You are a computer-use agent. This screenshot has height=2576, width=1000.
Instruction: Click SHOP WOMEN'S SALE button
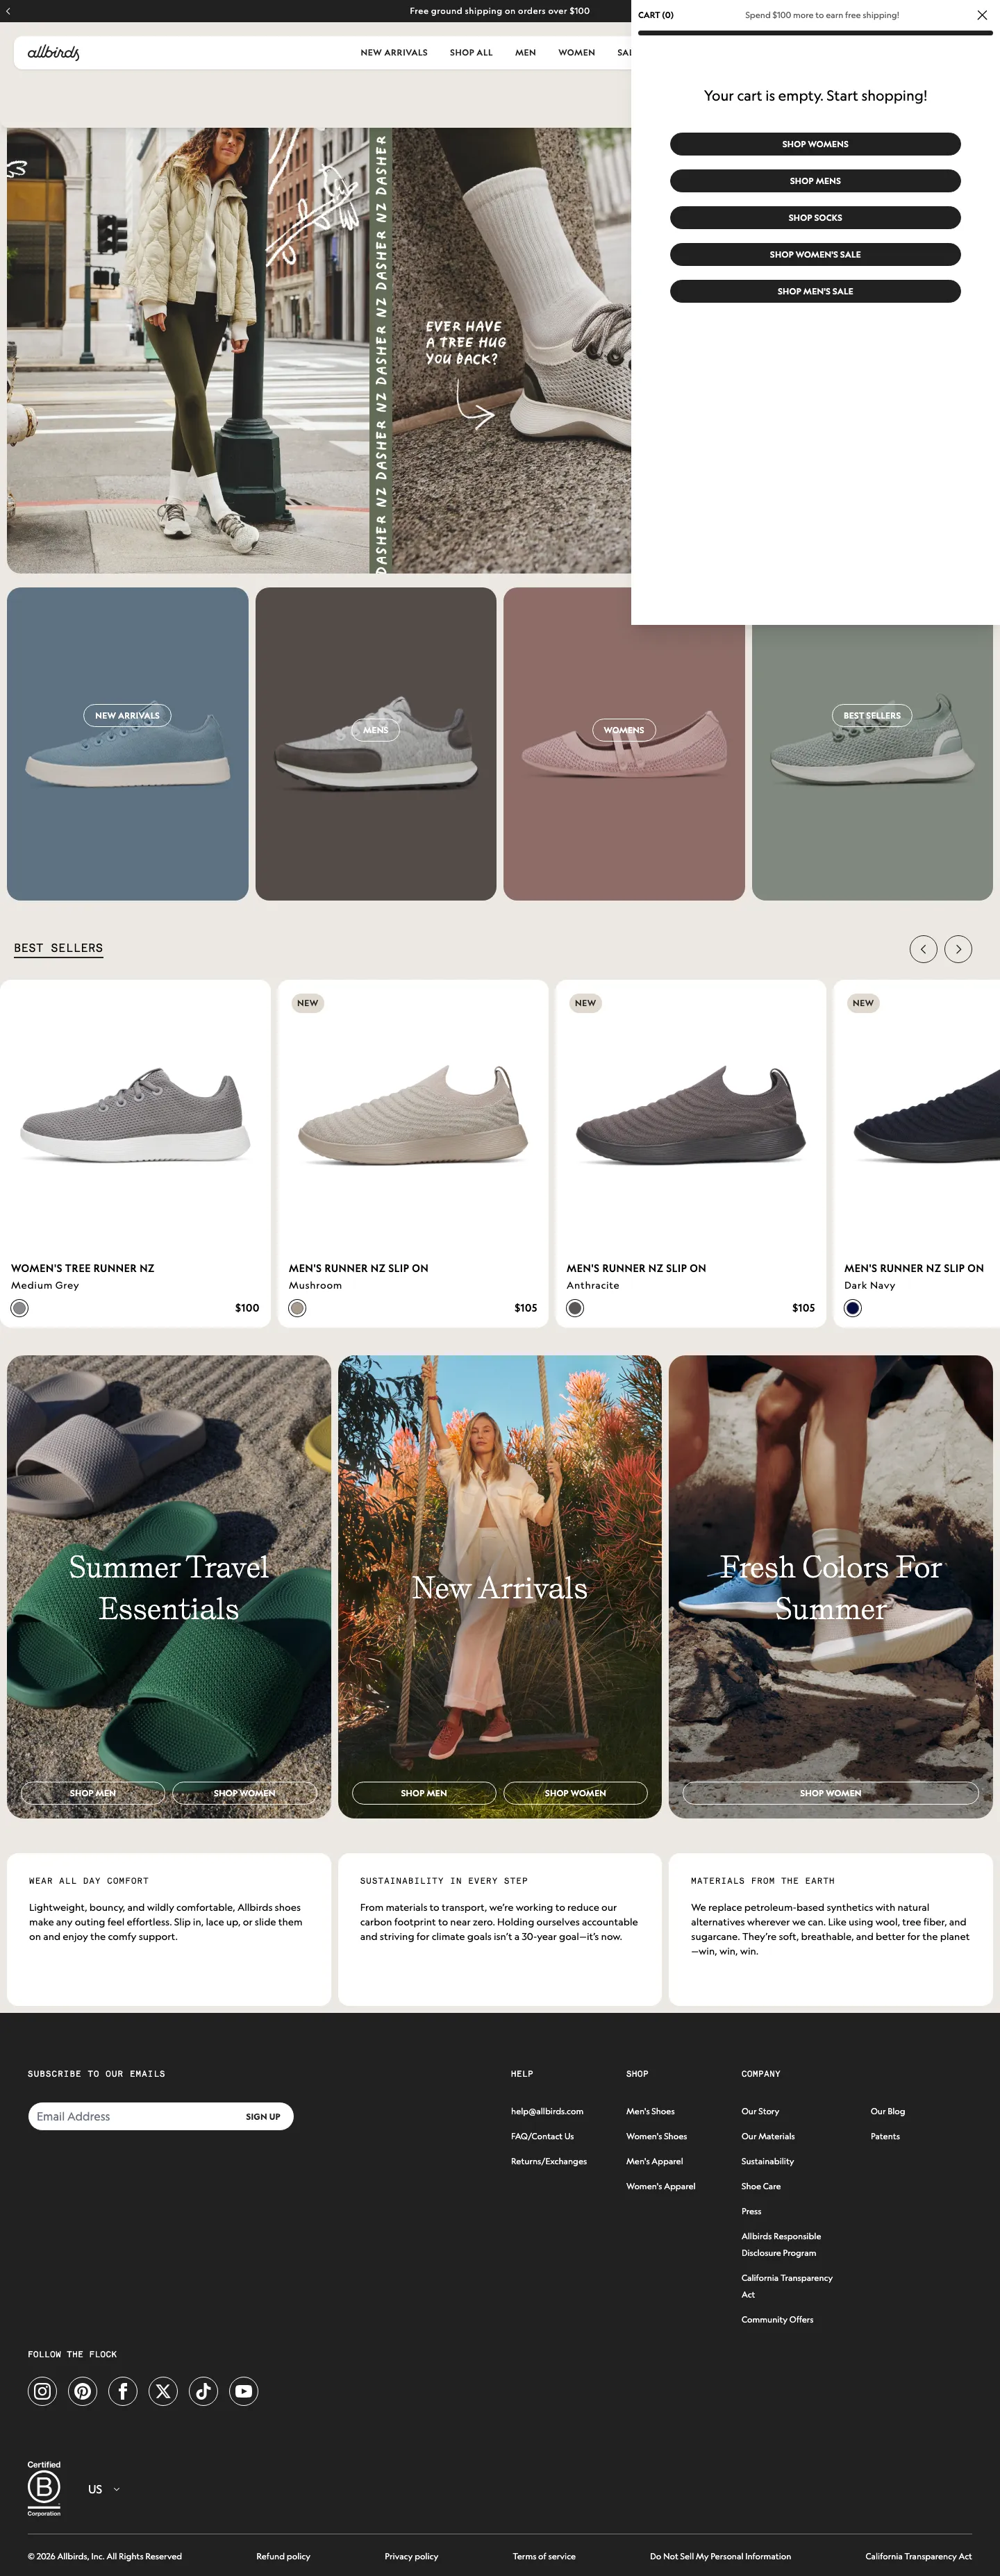coord(815,254)
